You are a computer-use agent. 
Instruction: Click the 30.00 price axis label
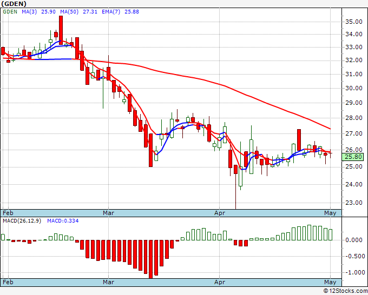pos(354,88)
